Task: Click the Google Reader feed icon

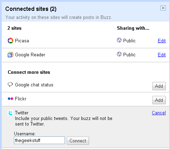Action: [x=10, y=55]
